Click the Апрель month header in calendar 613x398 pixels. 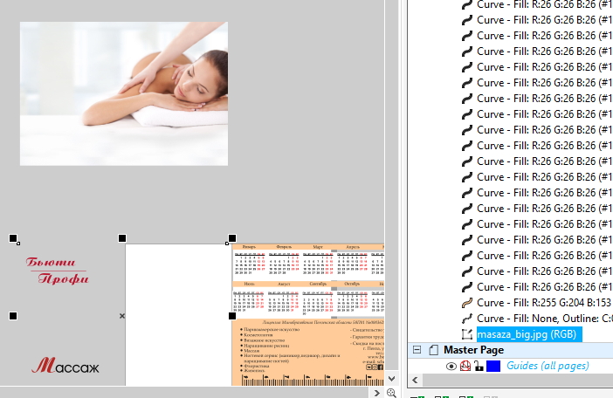(x=353, y=247)
